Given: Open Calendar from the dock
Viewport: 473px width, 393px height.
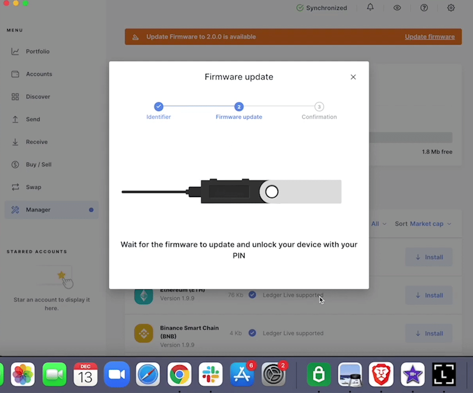Looking at the screenshot, I should coord(85,375).
